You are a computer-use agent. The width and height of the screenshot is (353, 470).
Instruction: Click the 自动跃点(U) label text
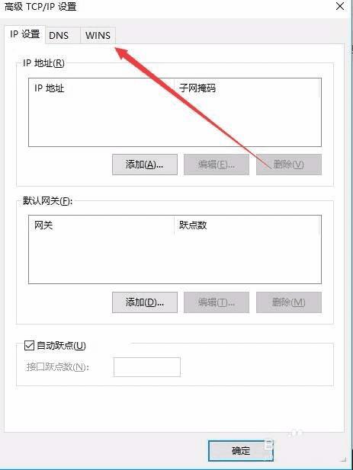click(61, 346)
